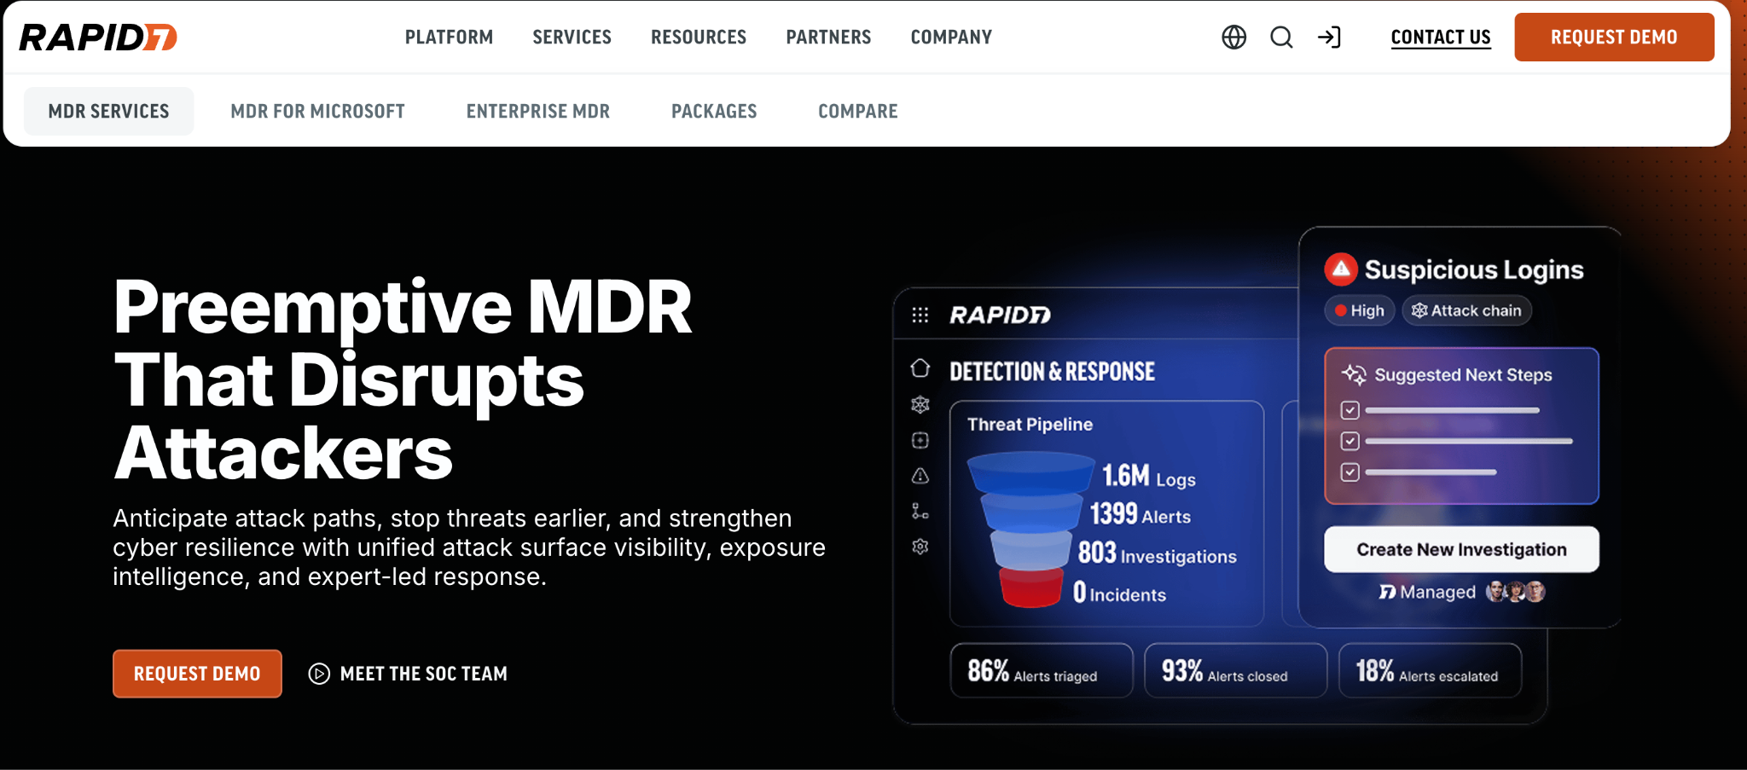Open the Partners menu
This screenshot has height=770, width=1747.
pos(828,37)
